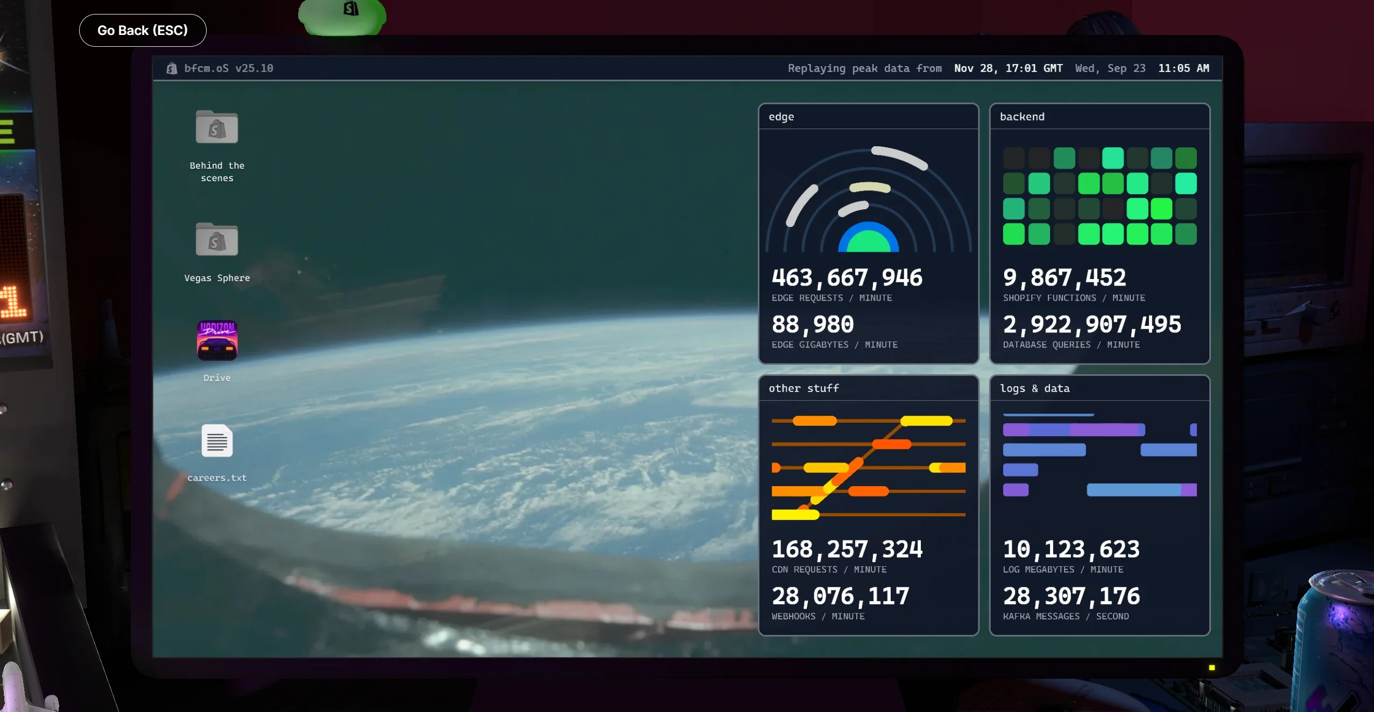
Task: Click the green Shopify button above the monitor
Action: point(342,17)
